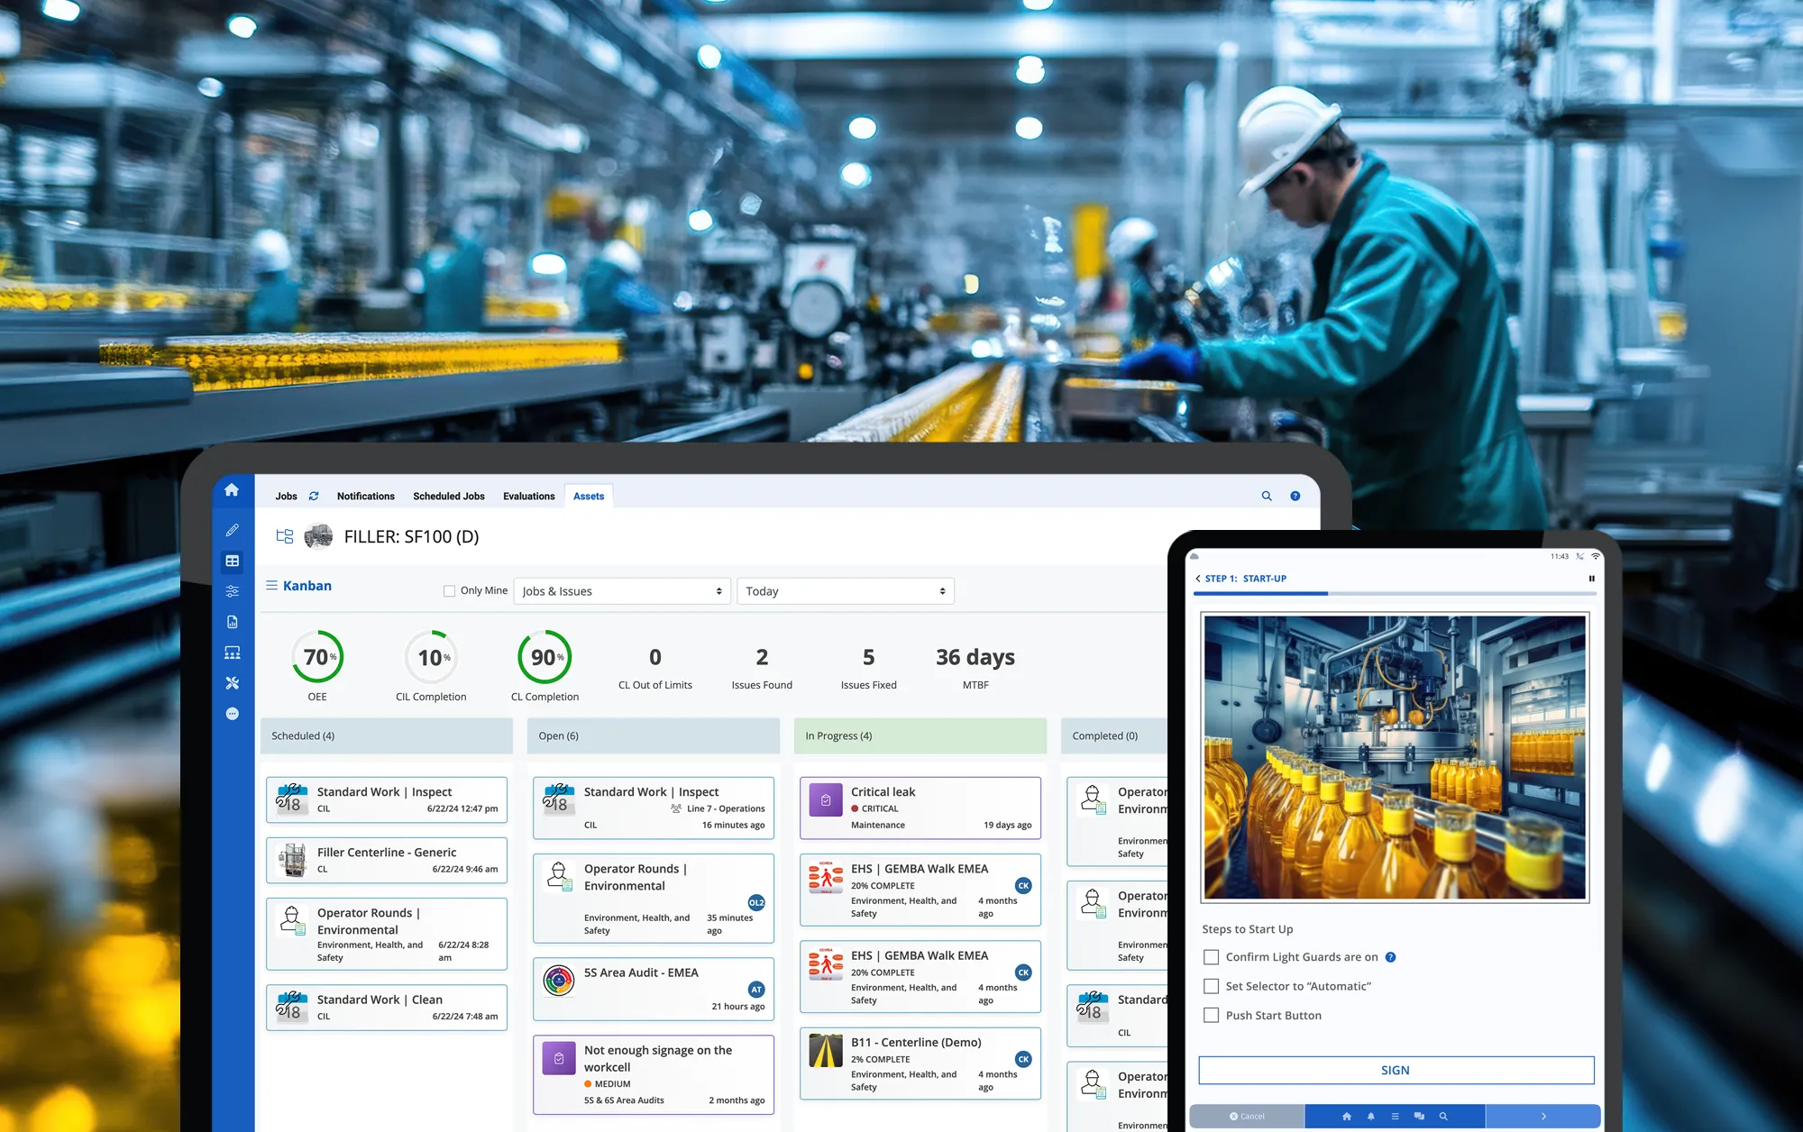Click the FILLER: SF100 (D) asset thumbnail
This screenshot has width=1803, height=1132.
tap(318, 536)
